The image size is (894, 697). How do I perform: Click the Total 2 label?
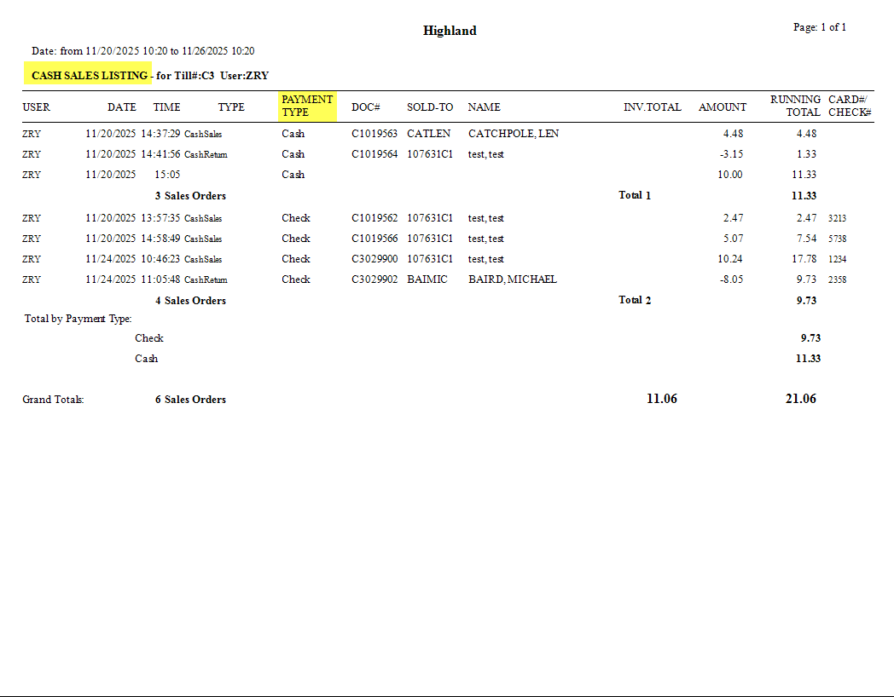[x=635, y=300]
